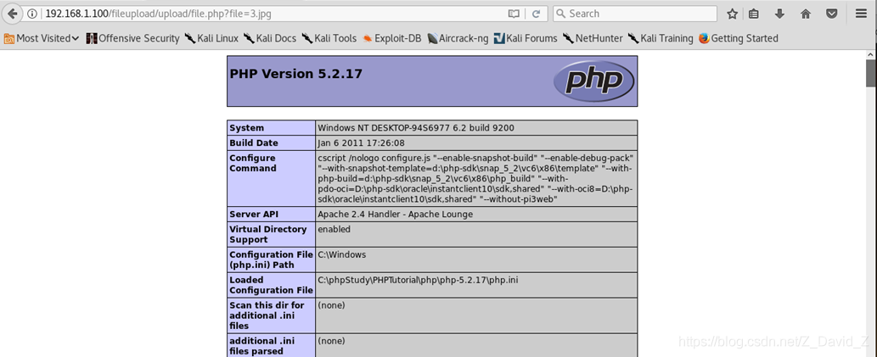Image resolution: width=877 pixels, height=357 pixels.
Task: Open the downloads arrow panel
Action: [779, 14]
